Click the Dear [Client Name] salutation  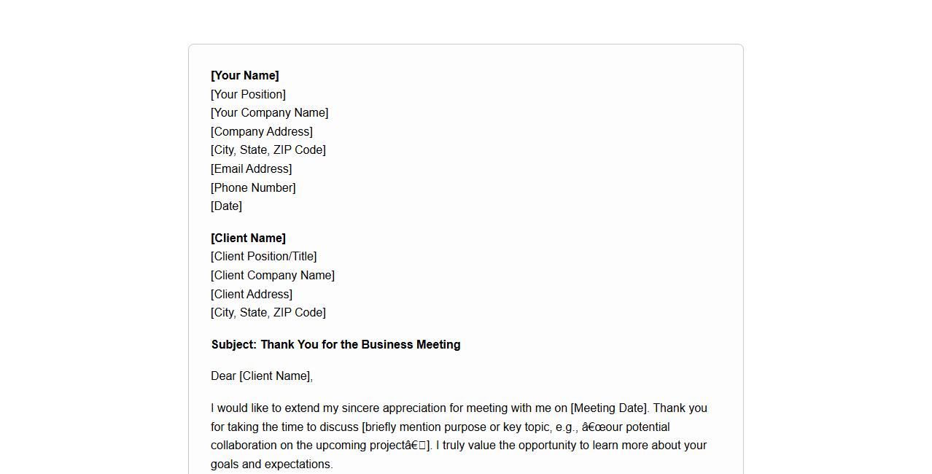pyautogui.click(x=261, y=376)
